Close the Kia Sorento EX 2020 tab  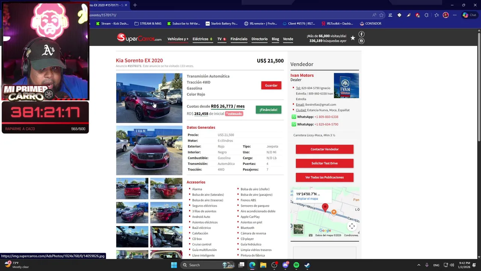[126, 5]
